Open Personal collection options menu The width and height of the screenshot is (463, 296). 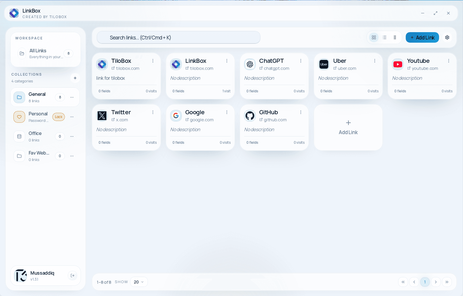click(72, 117)
